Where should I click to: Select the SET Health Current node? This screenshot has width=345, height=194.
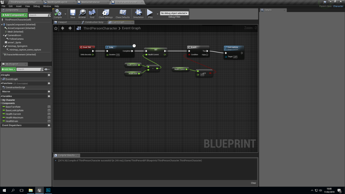[156, 52]
